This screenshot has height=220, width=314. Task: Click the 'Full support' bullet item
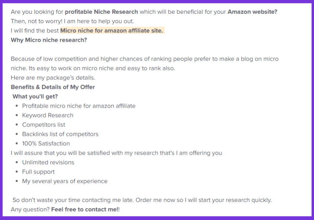[x=38, y=172]
